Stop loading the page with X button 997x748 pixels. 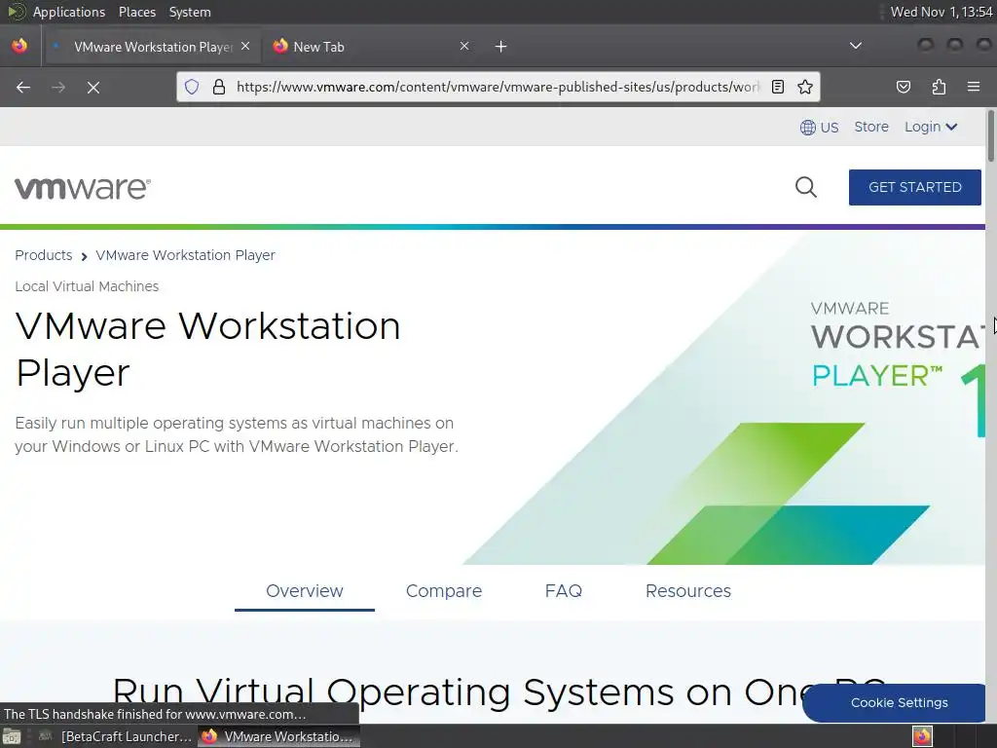point(92,87)
